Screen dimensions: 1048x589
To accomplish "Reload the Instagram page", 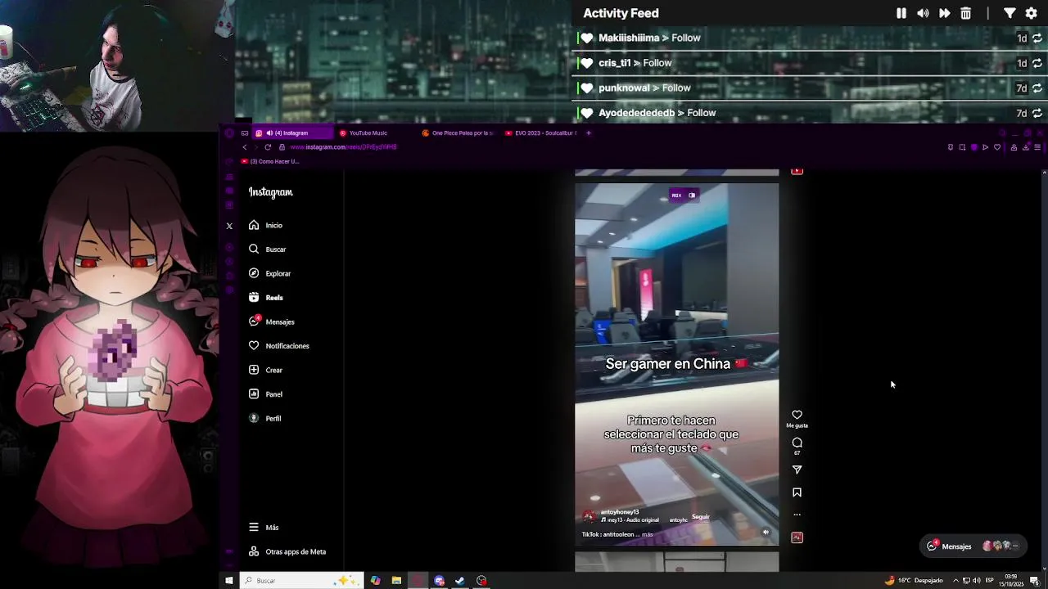I will [x=268, y=147].
